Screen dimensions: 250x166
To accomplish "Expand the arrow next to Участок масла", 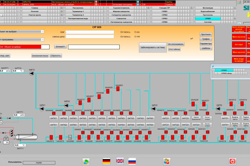I will click(62, 15).
